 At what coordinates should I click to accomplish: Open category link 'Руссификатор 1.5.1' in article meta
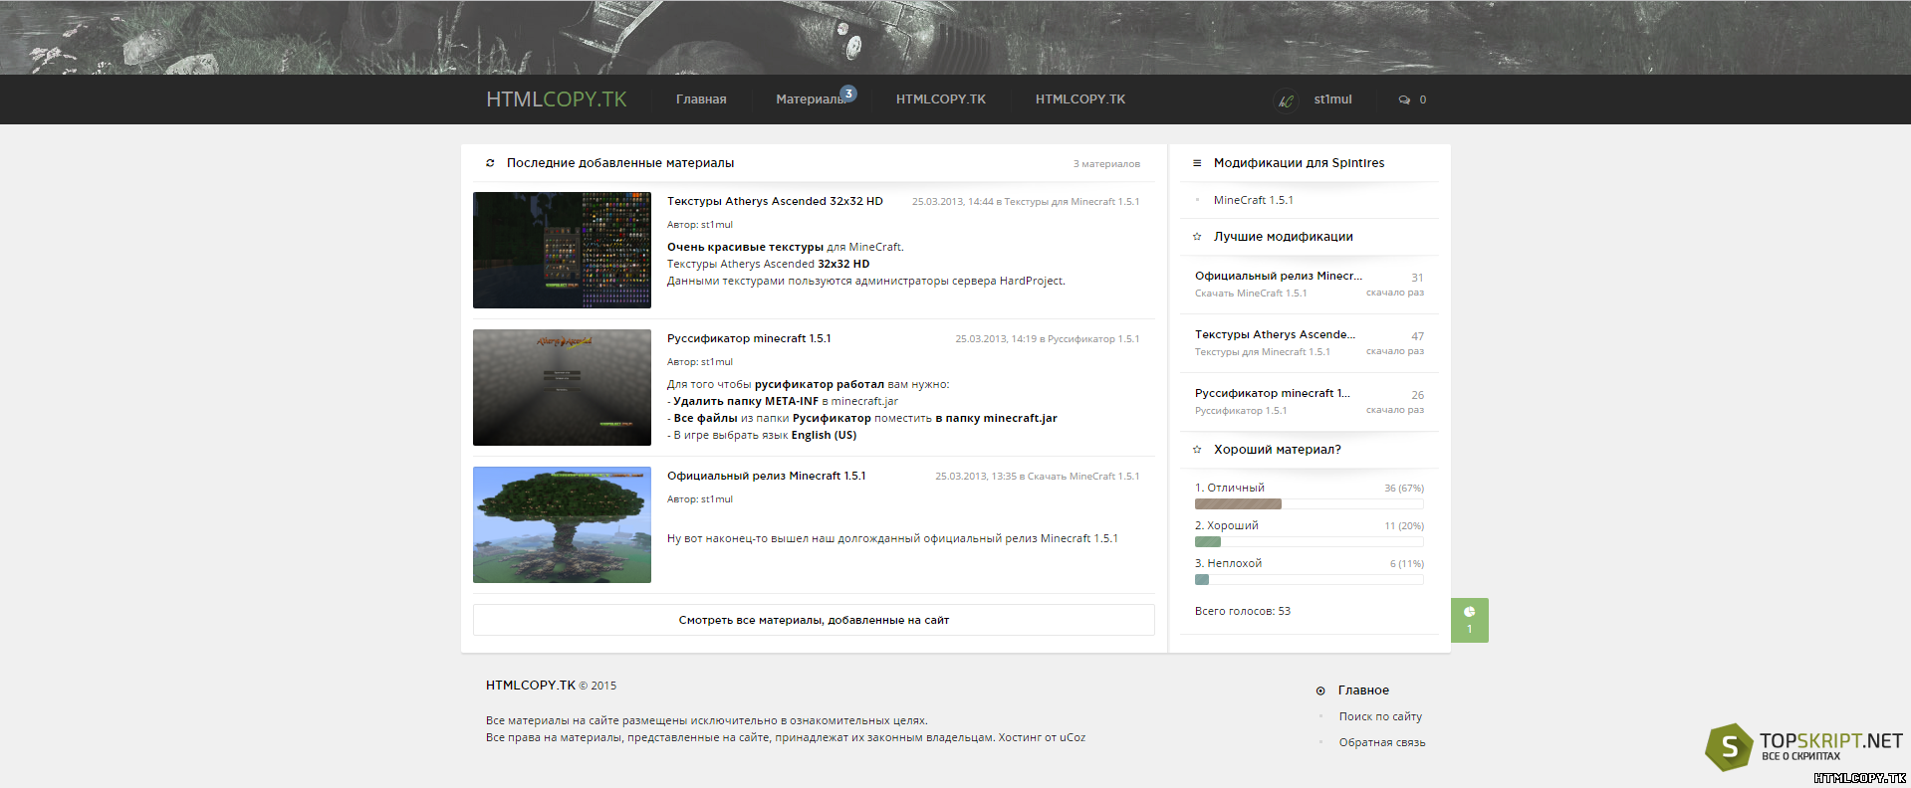coord(1093,339)
